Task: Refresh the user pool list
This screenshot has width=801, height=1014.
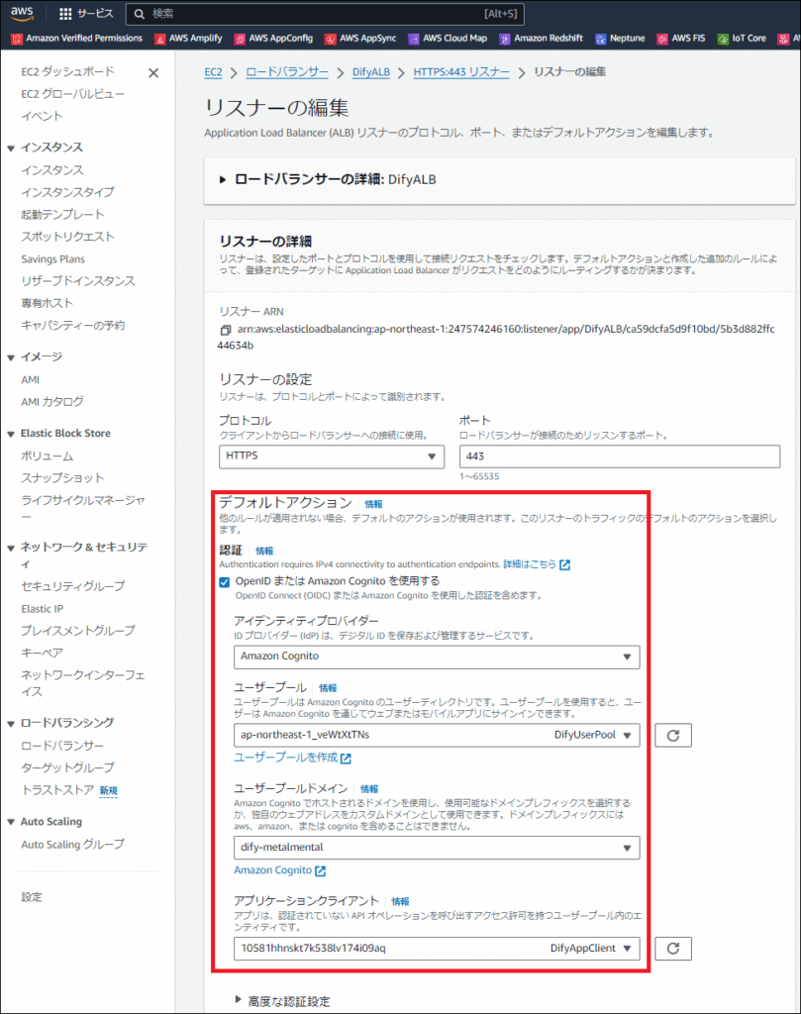Action: pos(672,736)
